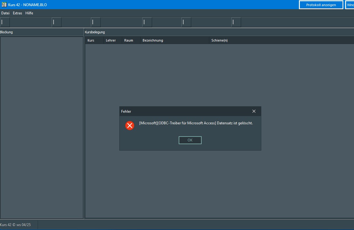Click OK in the Fehler dialog
This screenshot has width=354, height=230.
190,140
